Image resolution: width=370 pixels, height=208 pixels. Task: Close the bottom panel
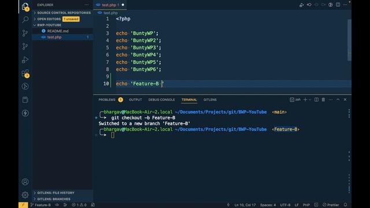[x=345, y=100]
